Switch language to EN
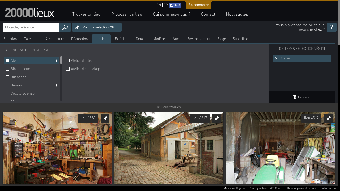340x191 pixels. (x=159, y=5)
